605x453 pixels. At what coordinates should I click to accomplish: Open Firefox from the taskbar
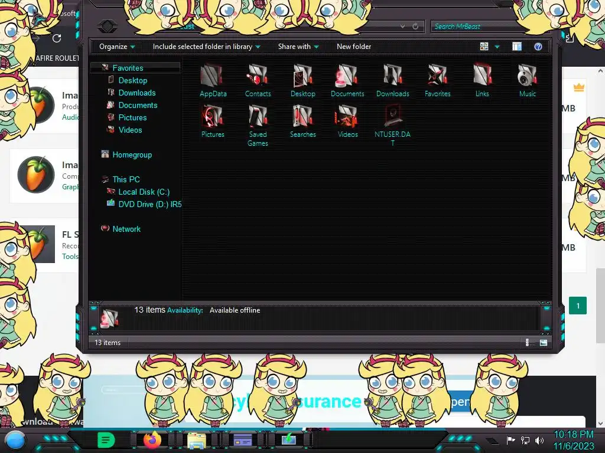click(x=152, y=439)
